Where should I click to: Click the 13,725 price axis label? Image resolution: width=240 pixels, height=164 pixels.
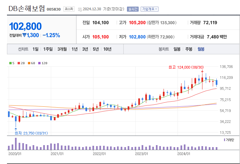[x=225, y=133]
